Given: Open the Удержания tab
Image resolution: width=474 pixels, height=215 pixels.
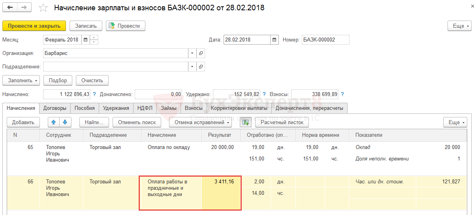Looking at the screenshot, I should (116, 108).
